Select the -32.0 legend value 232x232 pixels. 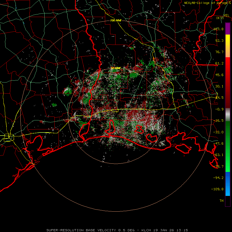coord(218,132)
